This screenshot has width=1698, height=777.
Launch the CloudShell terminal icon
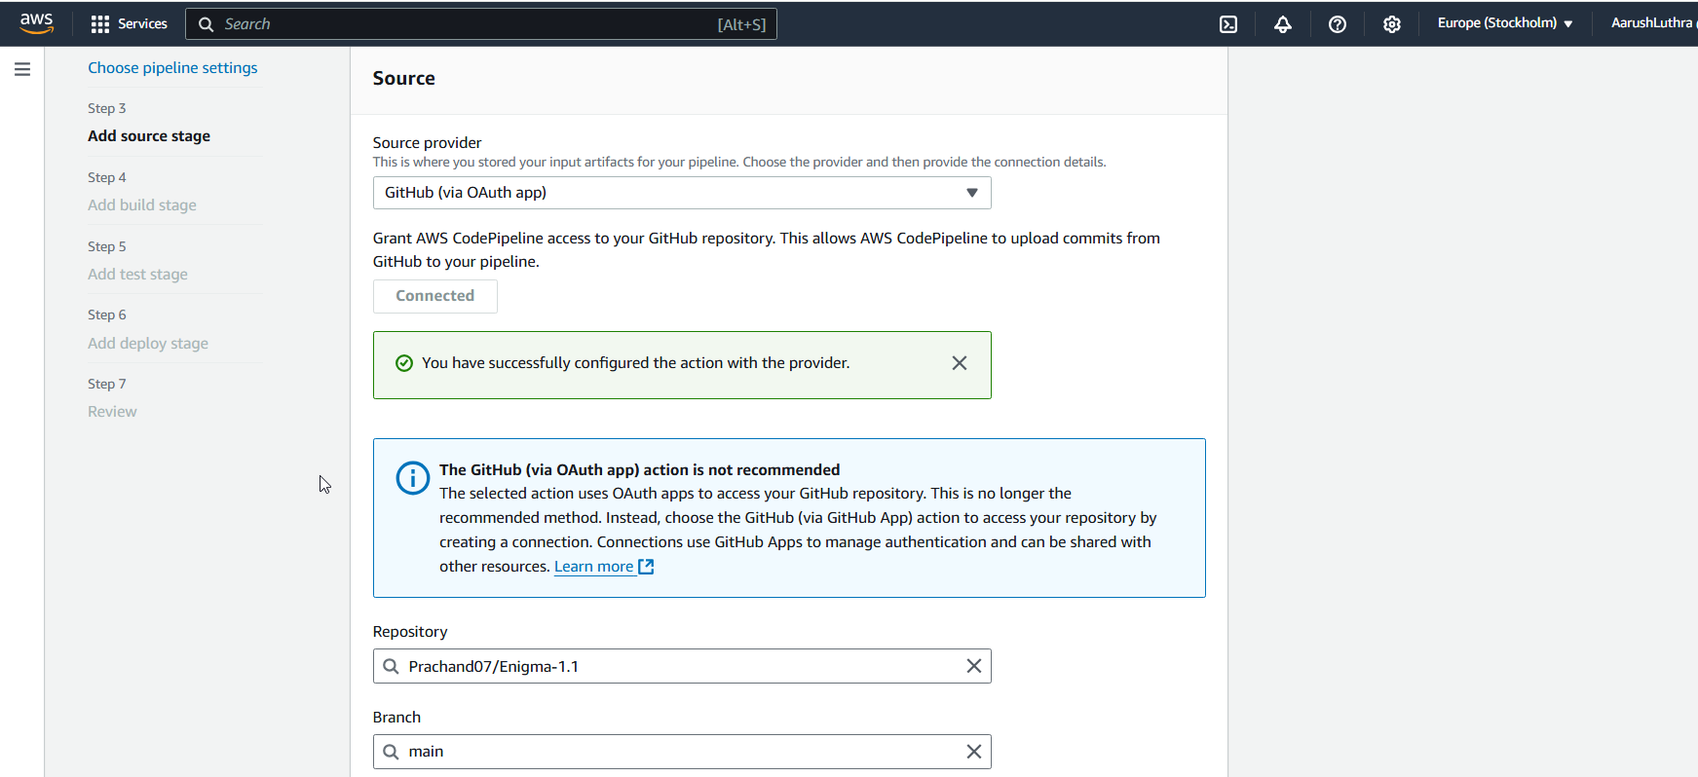click(x=1228, y=24)
